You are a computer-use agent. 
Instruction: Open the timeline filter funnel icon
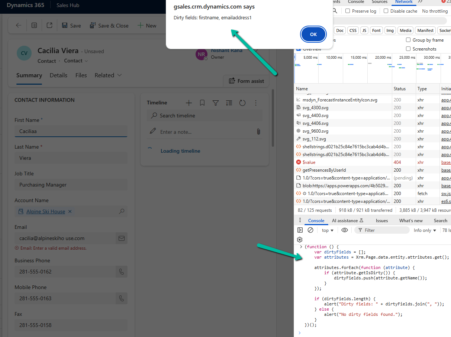point(216,103)
